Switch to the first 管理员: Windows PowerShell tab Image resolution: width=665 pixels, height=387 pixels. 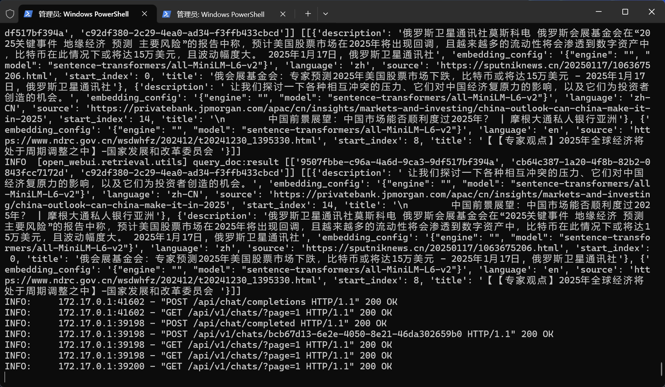click(83, 14)
